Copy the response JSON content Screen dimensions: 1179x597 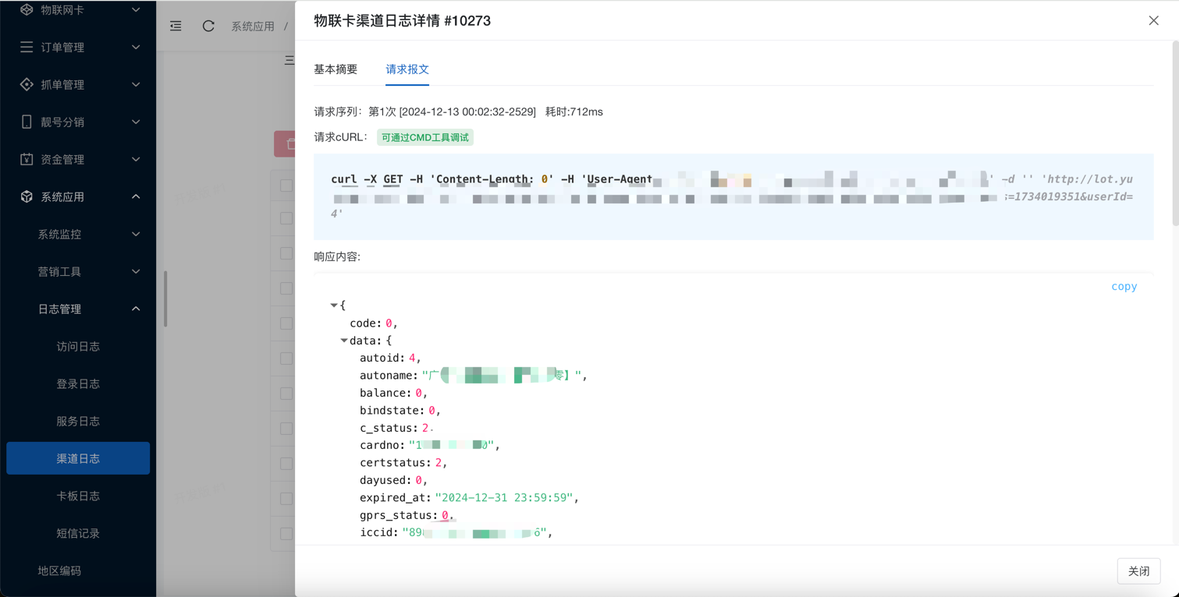coord(1124,287)
